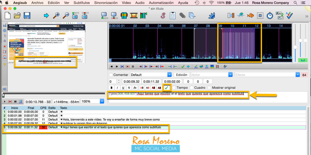Click the Edición style edit button
This screenshot has height=155, width=311.
[x=181, y=75]
